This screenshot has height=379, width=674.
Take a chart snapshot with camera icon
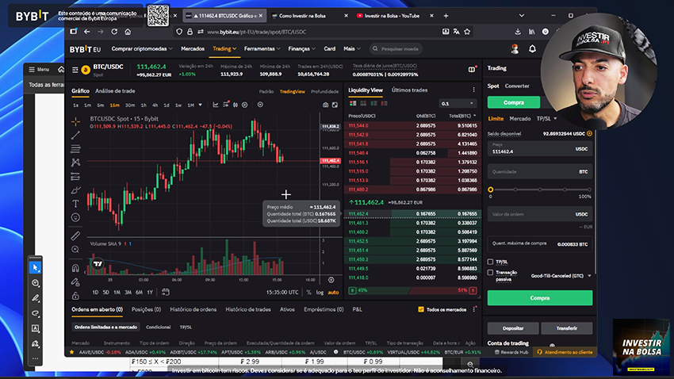tap(325, 105)
